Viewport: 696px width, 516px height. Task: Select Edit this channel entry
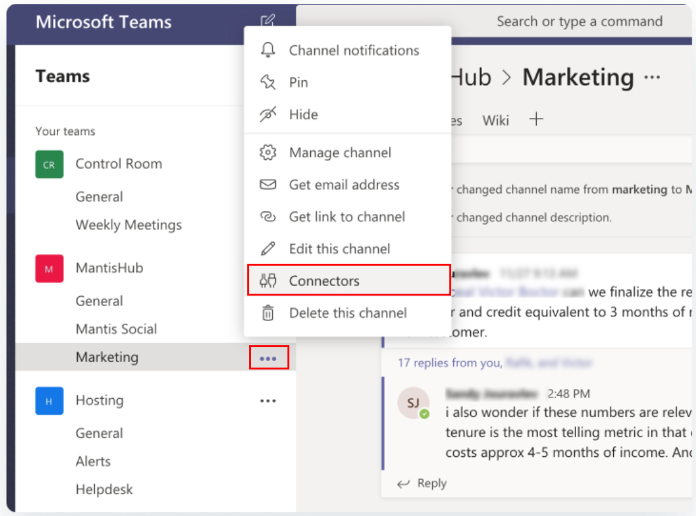pyautogui.click(x=347, y=248)
